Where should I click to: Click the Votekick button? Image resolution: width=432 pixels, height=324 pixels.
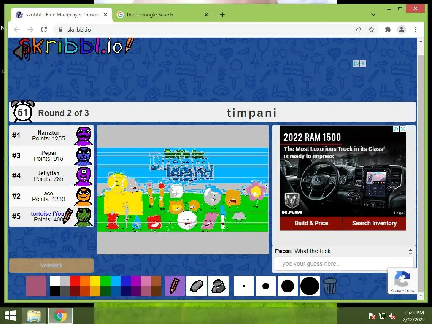51,265
